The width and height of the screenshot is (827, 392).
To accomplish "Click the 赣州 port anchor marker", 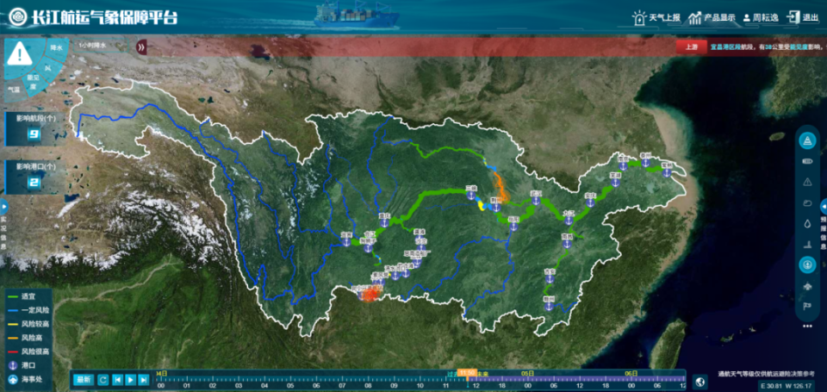I will (x=549, y=305).
